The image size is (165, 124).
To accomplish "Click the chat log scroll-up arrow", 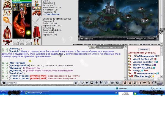I will (x=126, y=47).
